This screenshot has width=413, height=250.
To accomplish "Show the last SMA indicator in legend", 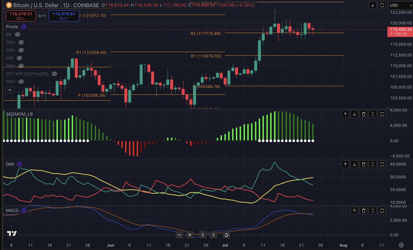I will [x=20, y=81].
